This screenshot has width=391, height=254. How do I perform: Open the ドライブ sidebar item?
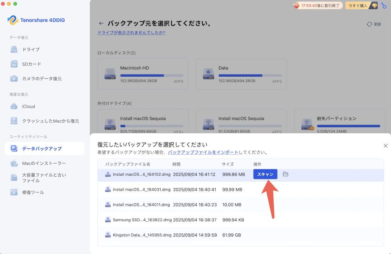click(x=44, y=50)
